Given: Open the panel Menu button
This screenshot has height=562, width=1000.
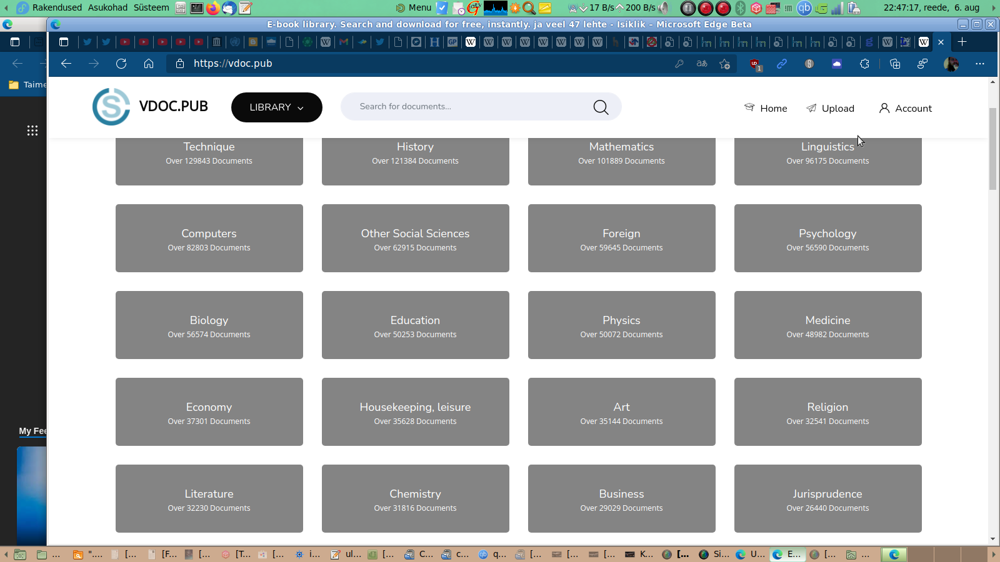Looking at the screenshot, I should click(414, 7).
